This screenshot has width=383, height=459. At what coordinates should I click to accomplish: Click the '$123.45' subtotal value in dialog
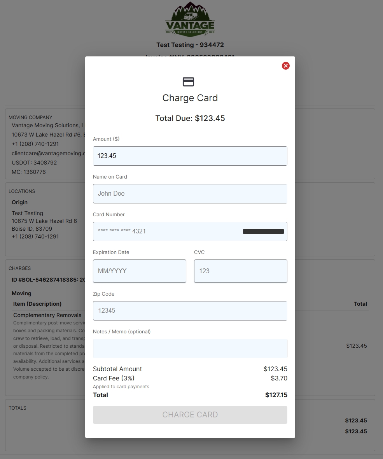[275, 369]
